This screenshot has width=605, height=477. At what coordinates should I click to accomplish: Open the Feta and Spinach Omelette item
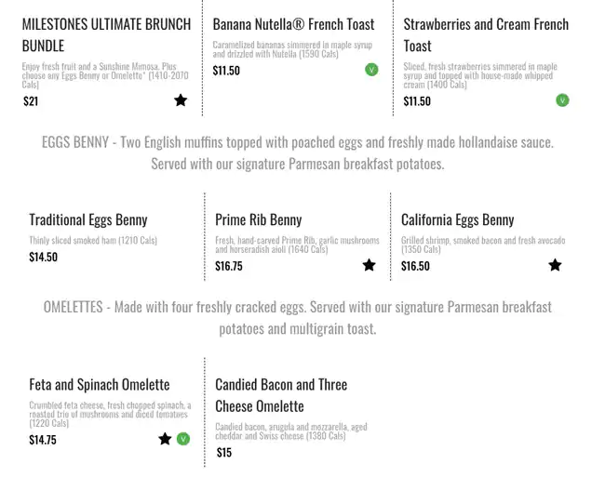[x=99, y=384]
